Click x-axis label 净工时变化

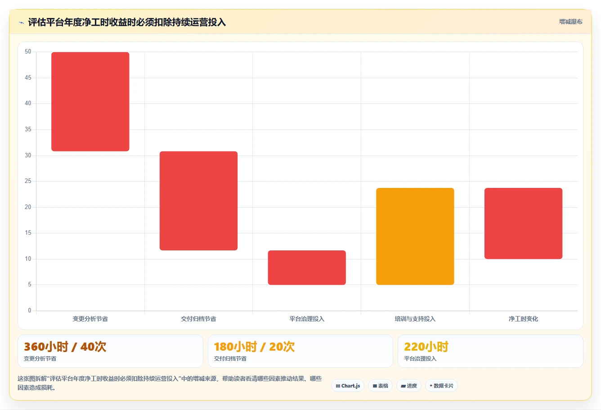click(x=523, y=319)
